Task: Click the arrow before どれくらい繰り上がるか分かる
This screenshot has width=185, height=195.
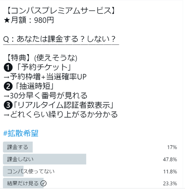Action: coord(7,115)
